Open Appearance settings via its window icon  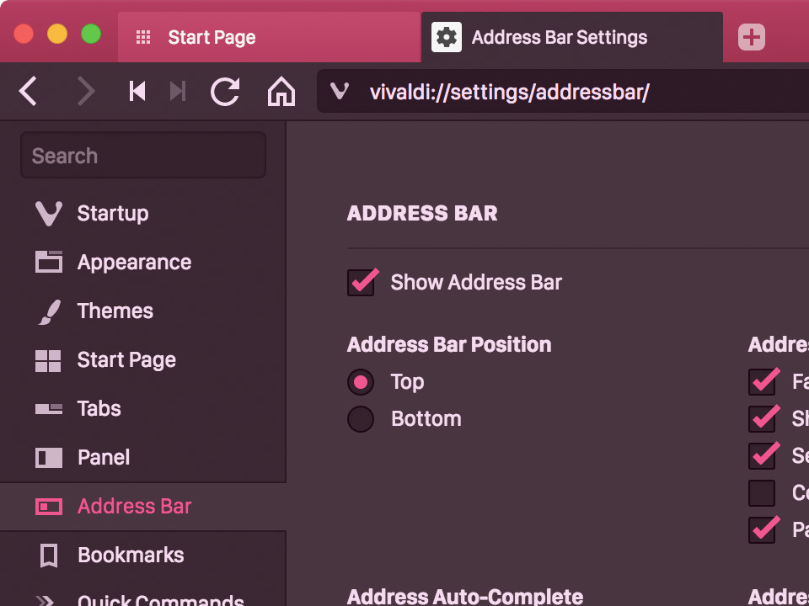click(49, 262)
